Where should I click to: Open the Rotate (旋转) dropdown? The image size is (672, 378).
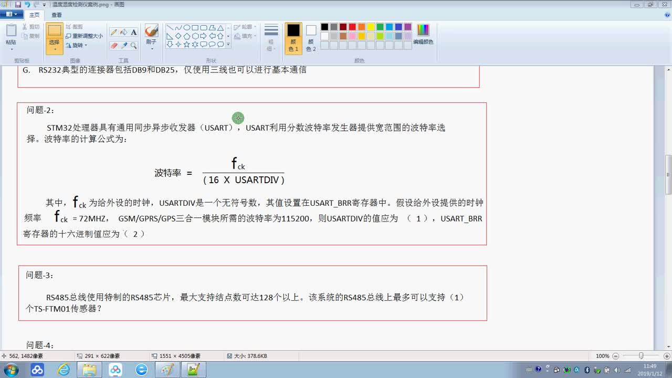[x=77, y=45]
